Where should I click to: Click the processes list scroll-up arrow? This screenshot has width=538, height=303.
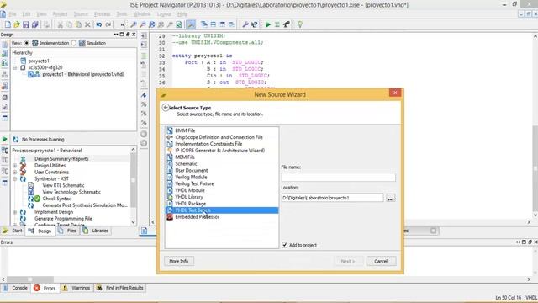point(133,150)
